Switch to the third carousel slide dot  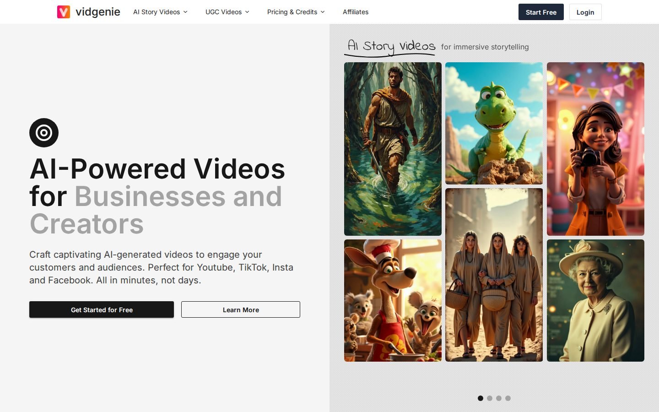tap(499, 398)
